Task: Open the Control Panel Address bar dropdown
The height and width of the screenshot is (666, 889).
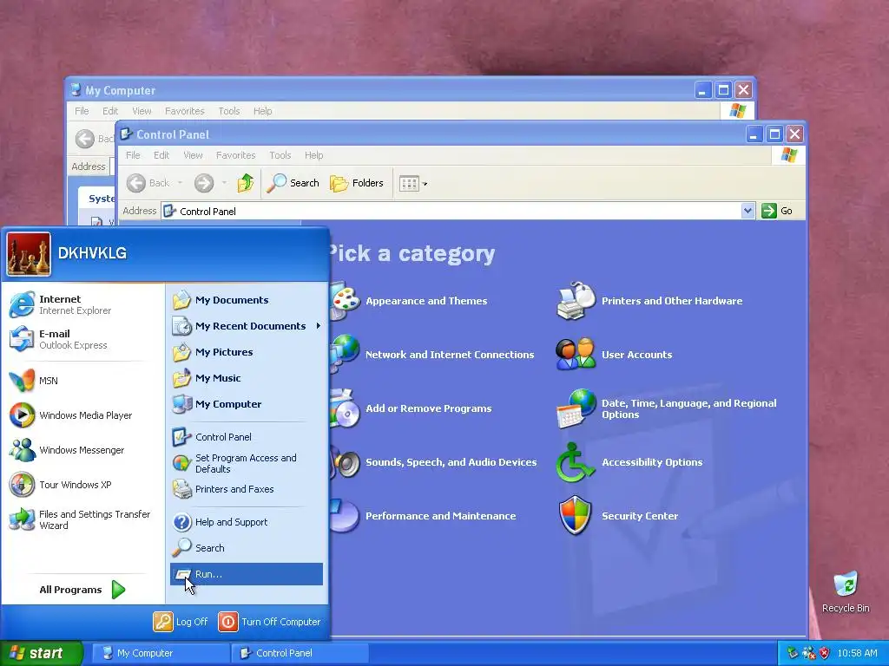Action: (x=747, y=211)
